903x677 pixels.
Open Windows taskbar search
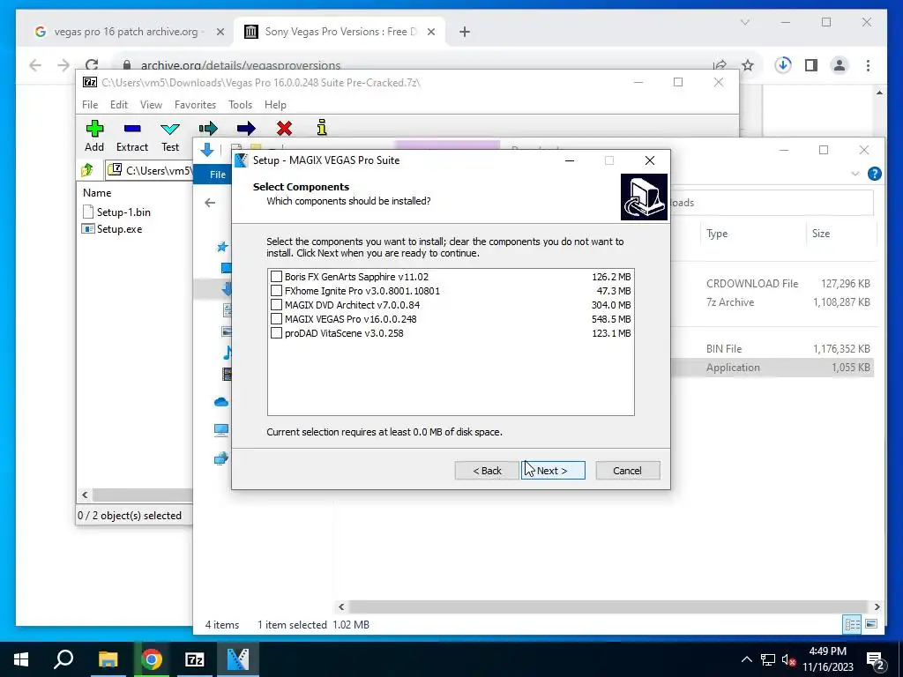tap(63, 659)
